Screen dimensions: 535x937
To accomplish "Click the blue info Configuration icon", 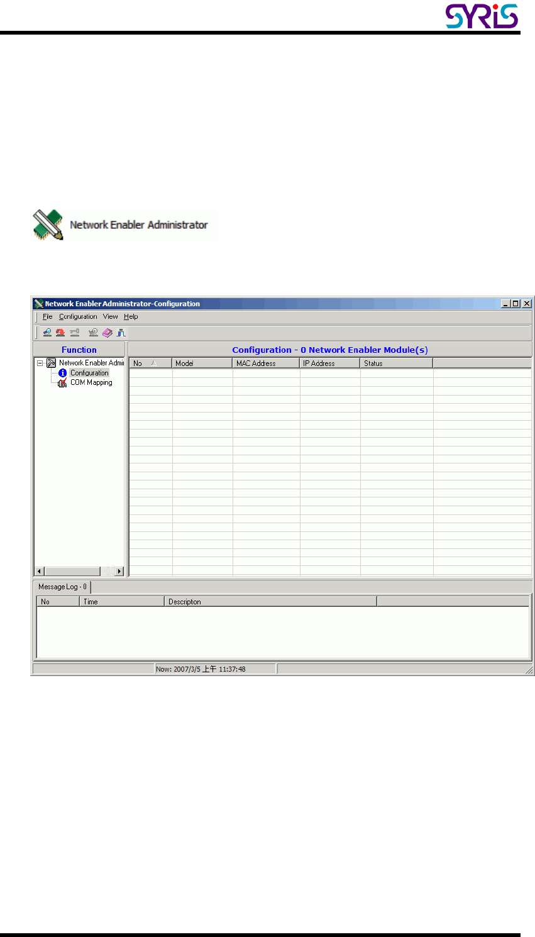I will (x=62, y=373).
